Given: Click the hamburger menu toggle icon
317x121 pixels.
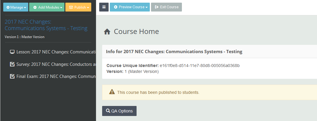Looking at the screenshot, I should point(104,7).
